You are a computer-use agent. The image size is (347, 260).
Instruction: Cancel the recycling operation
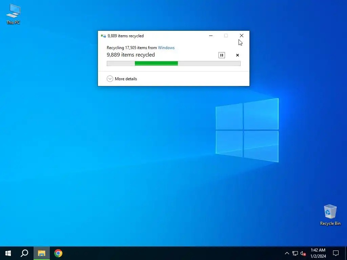(x=238, y=55)
